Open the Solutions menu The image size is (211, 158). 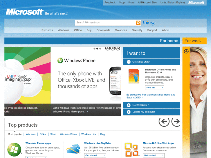point(121,30)
